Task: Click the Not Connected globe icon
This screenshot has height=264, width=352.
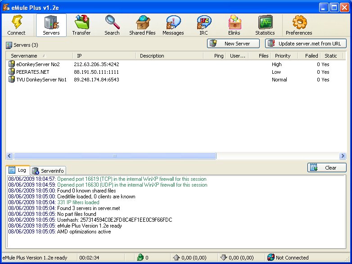Action: pos(271,257)
